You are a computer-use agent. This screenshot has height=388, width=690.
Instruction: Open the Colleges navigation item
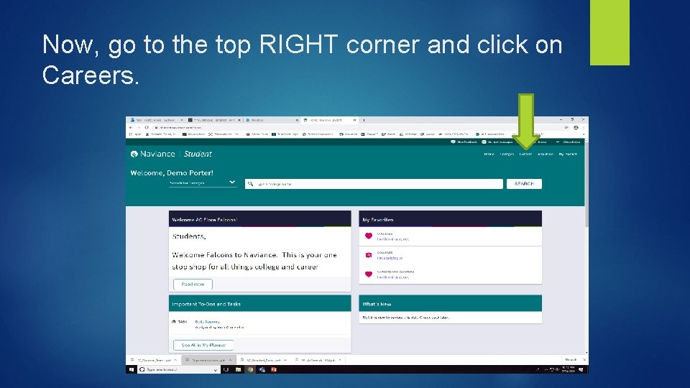click(507, 154)
